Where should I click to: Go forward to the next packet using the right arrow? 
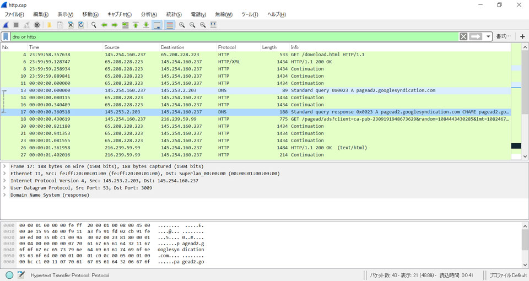click(115, 25)
